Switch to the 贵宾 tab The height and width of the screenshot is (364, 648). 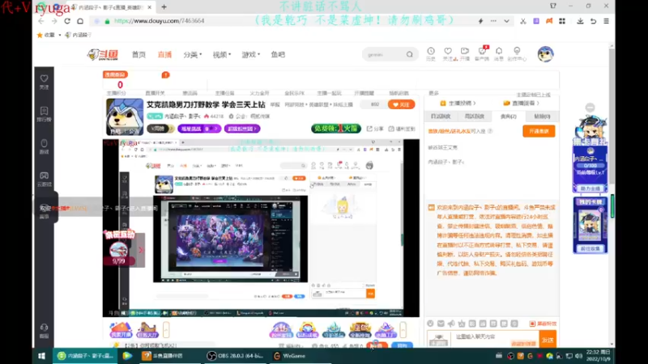[x=509, y=116]
